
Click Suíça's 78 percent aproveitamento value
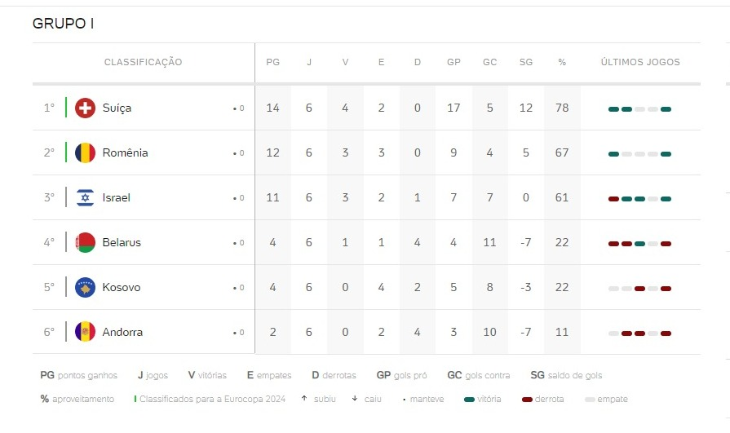click(x=562, y=108)
